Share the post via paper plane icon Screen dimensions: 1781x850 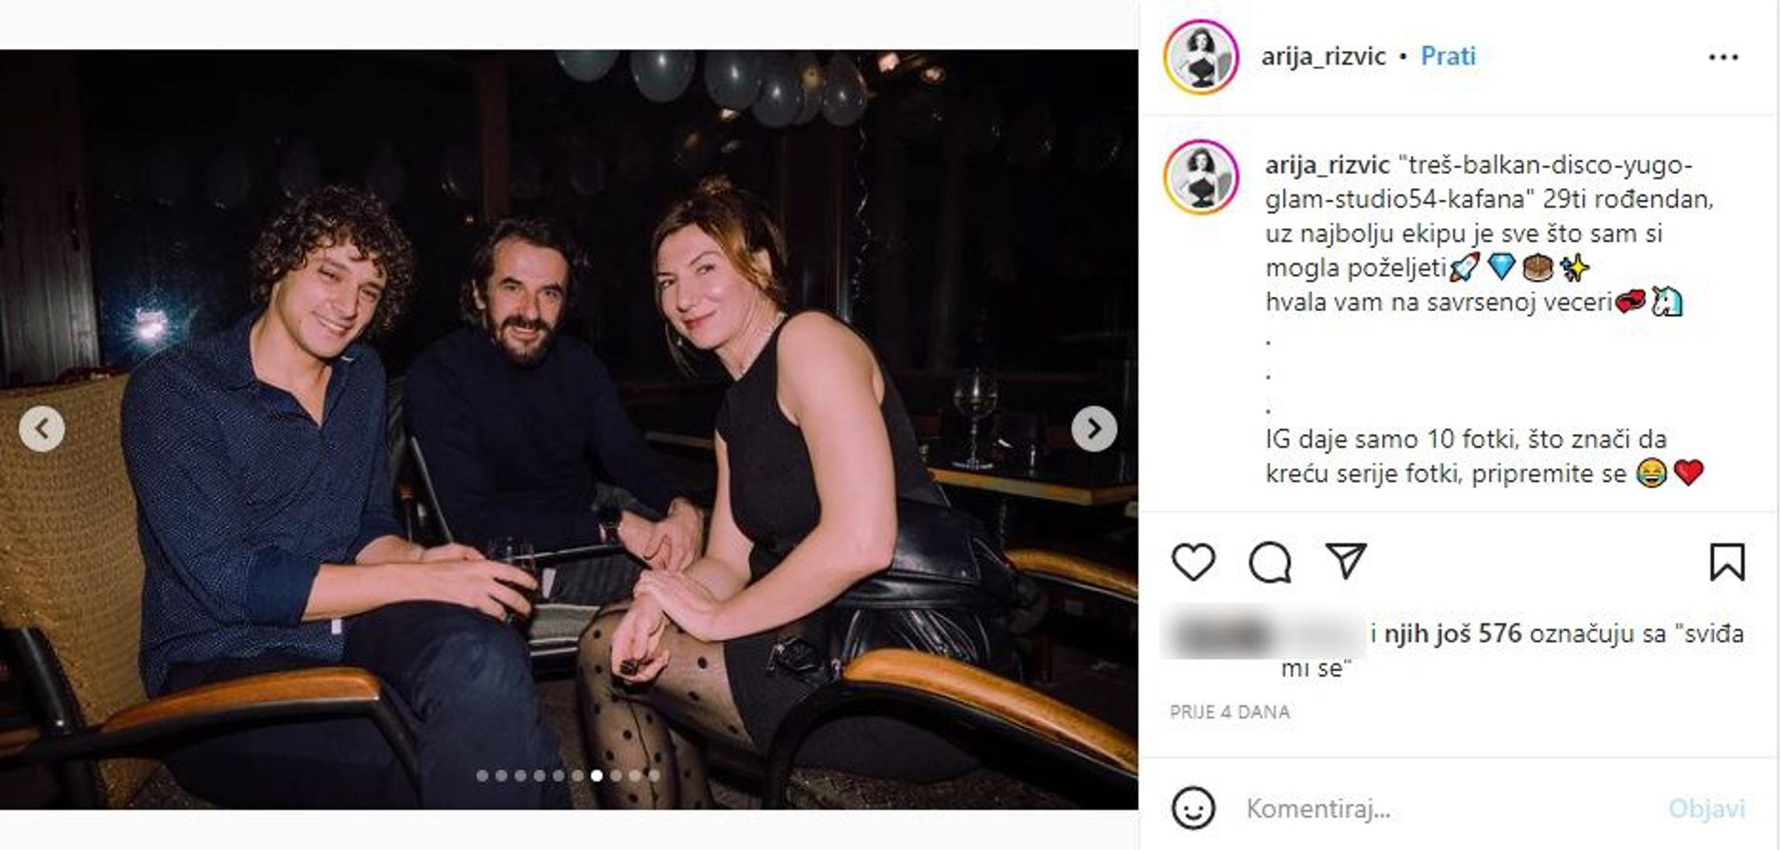1345,560
